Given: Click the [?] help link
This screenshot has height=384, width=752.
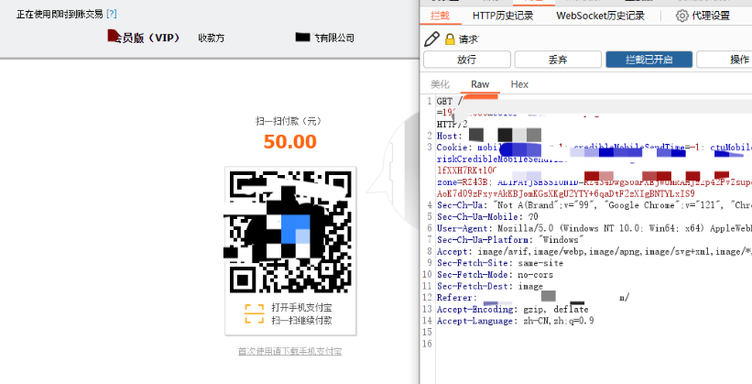Looking at the screenshot, I should coord(111,14).
